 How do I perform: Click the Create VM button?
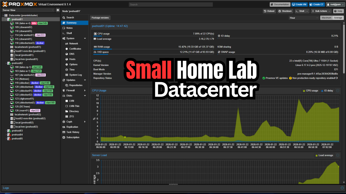[x=300, y=4]
